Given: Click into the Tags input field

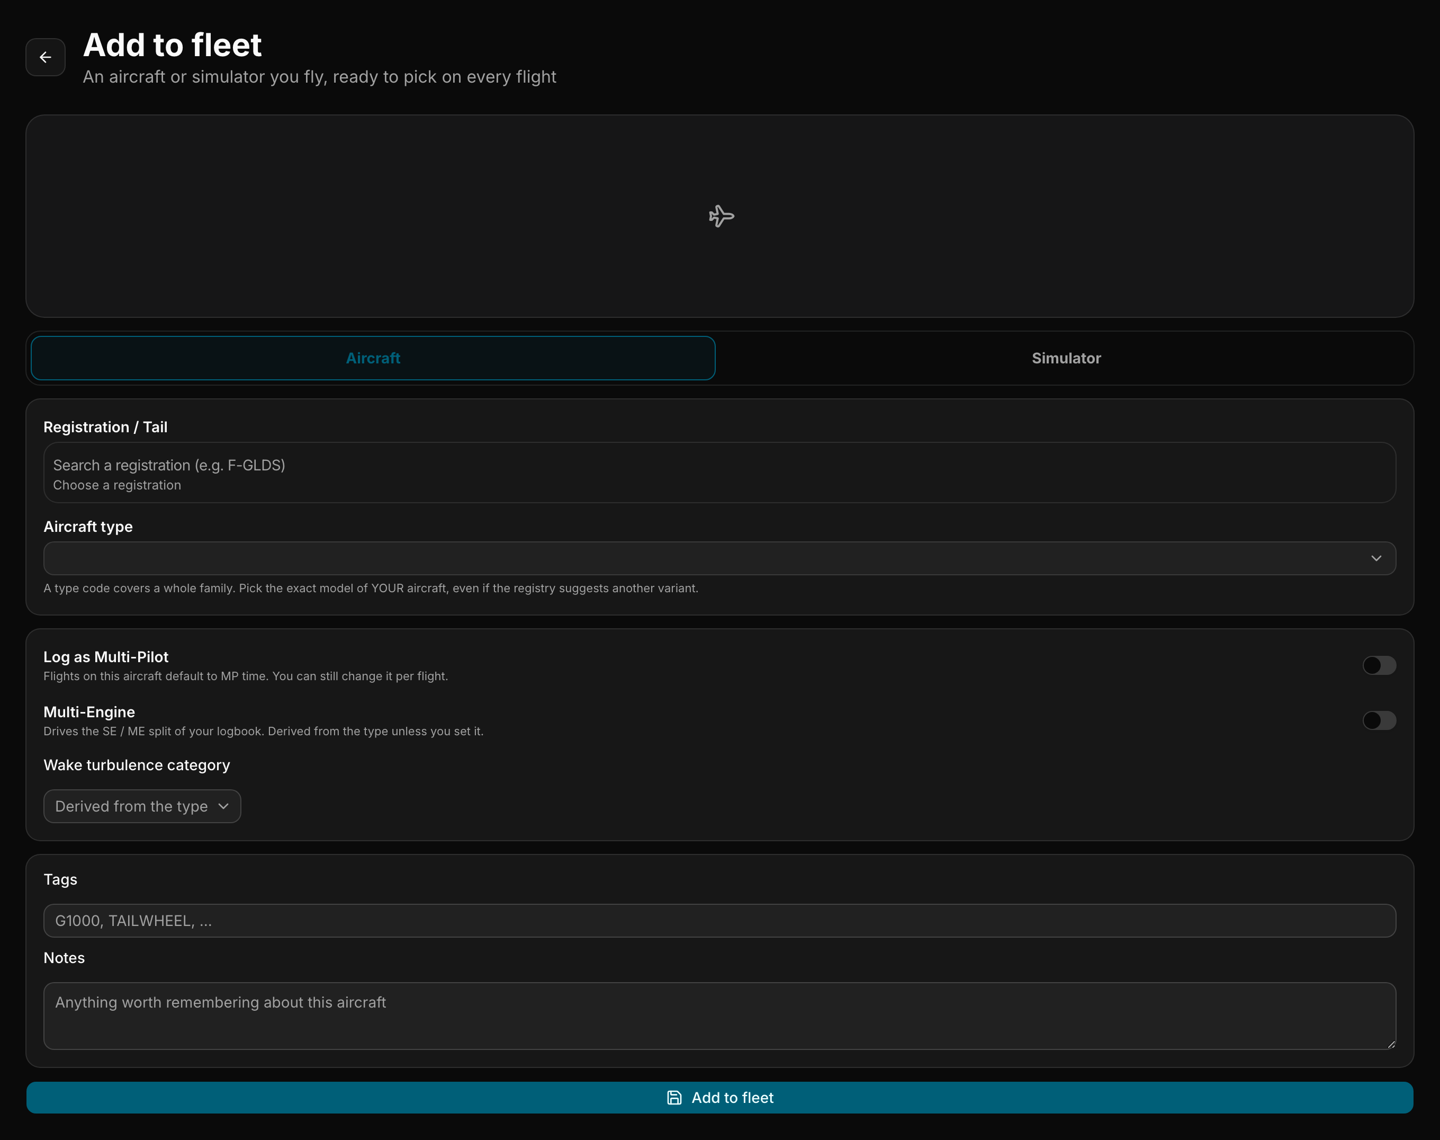Looking at the screenshot, I should 719,921.
